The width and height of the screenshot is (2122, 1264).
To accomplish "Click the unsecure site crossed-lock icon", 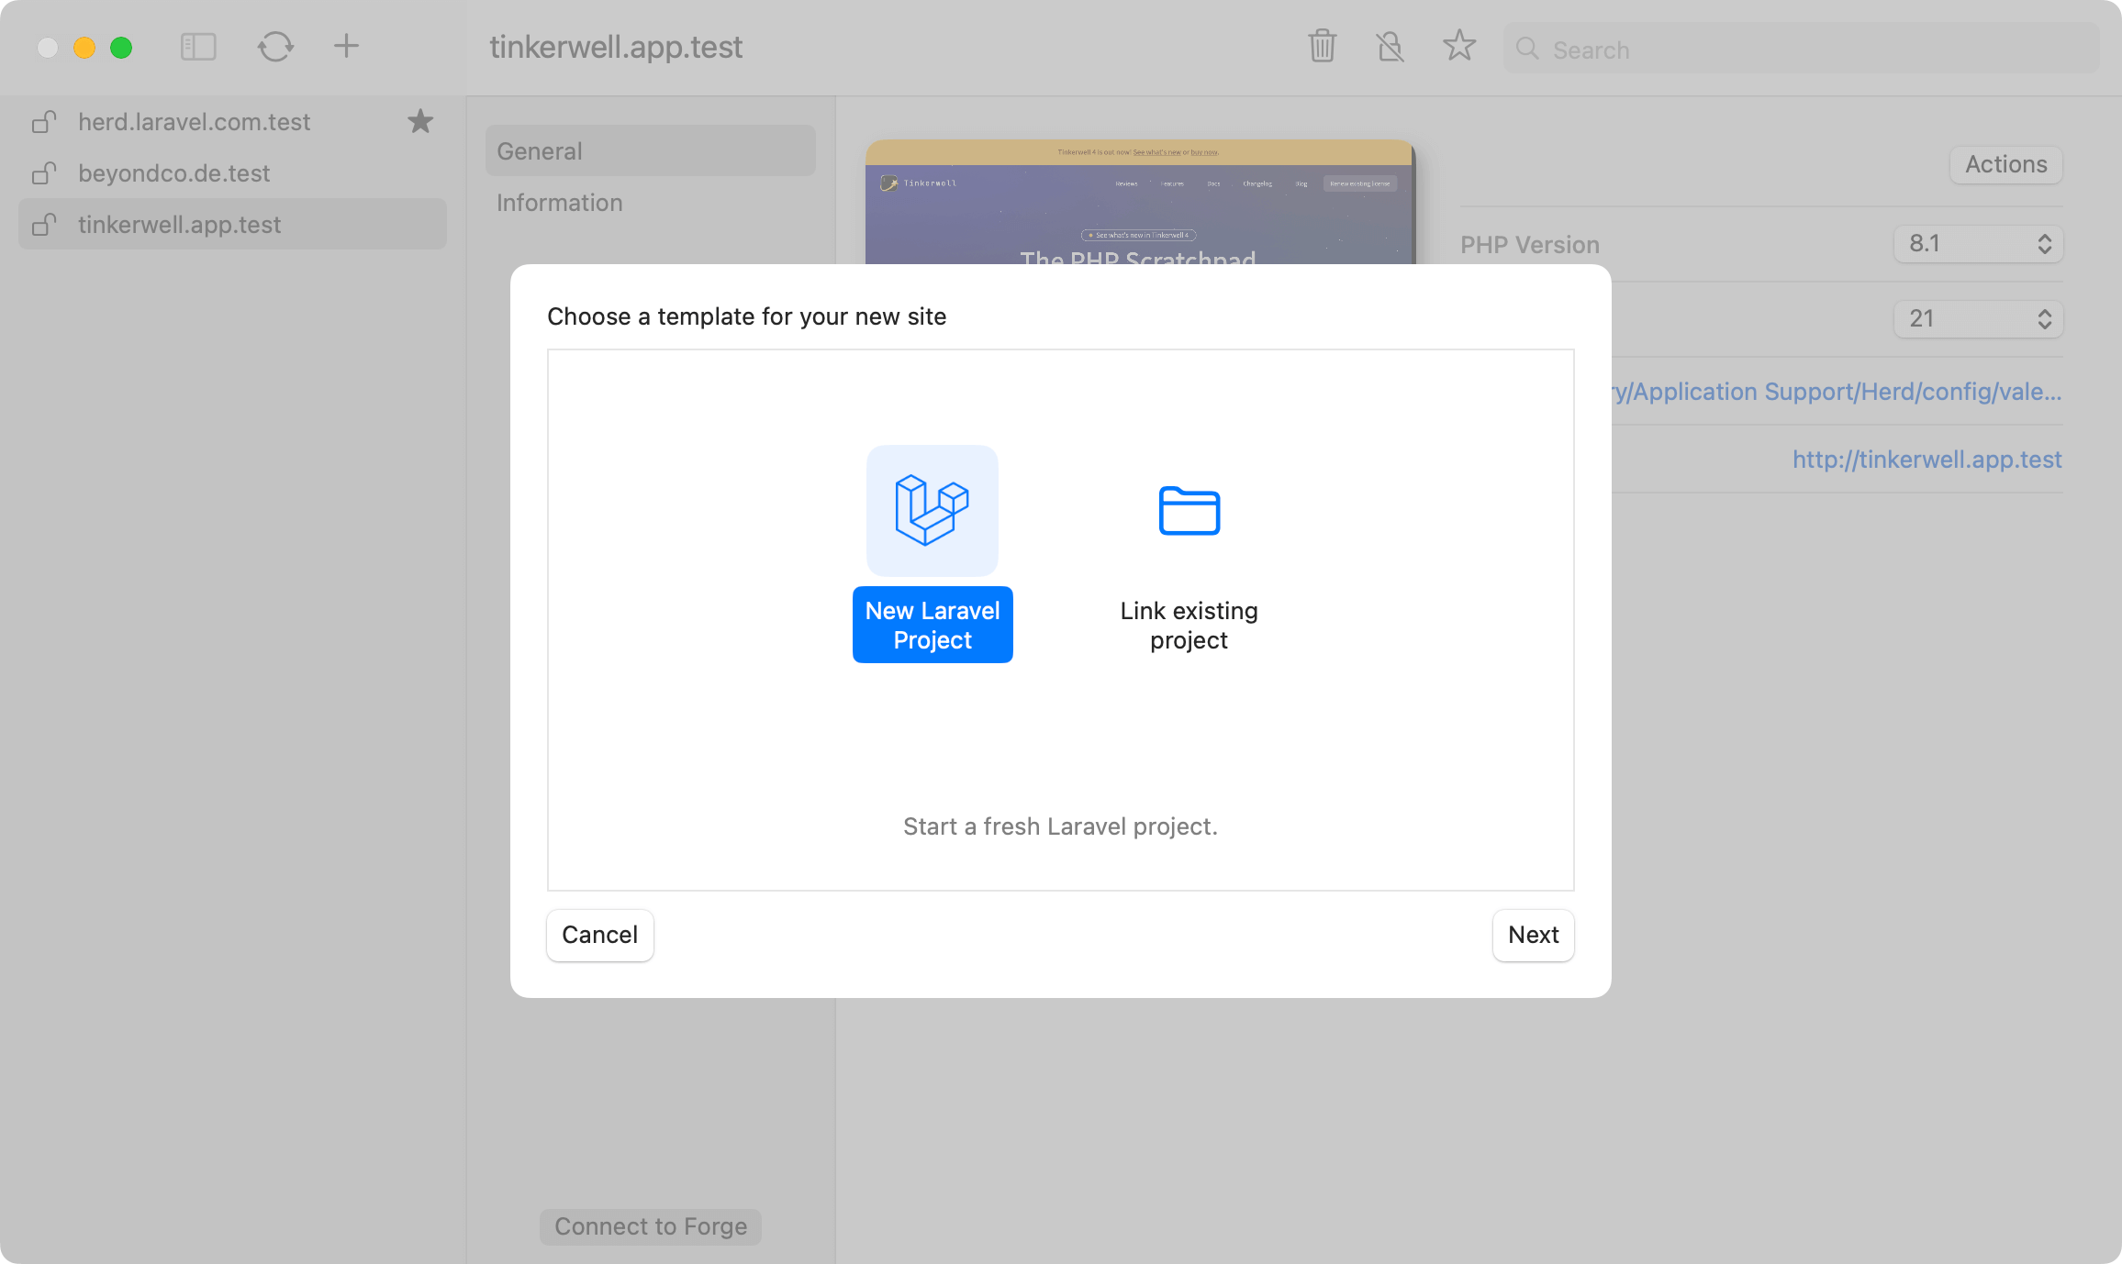I will click(x=1390, y=46).
